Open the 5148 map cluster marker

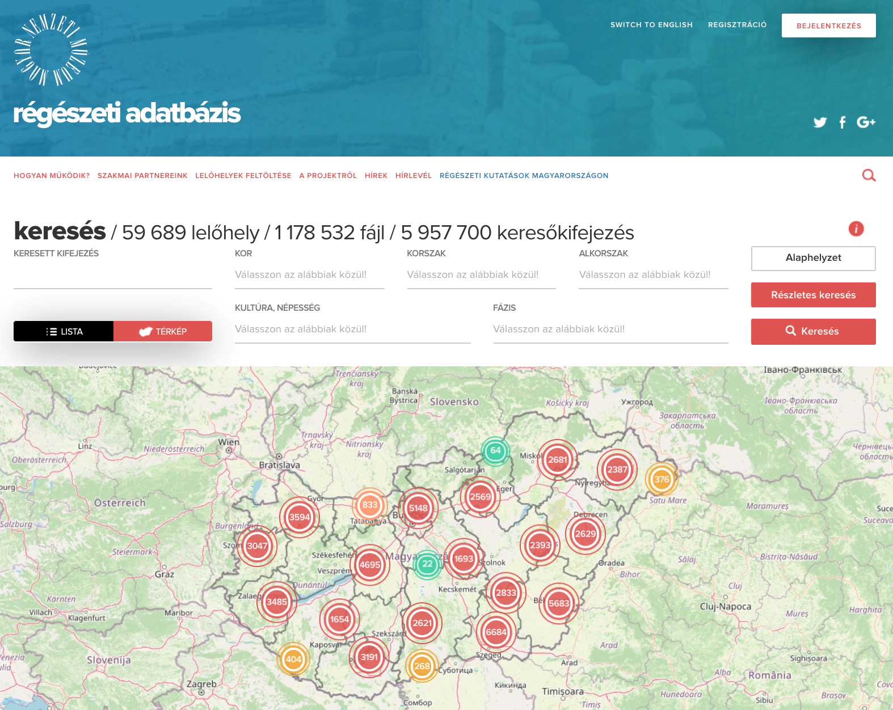[x=418, y=508]
